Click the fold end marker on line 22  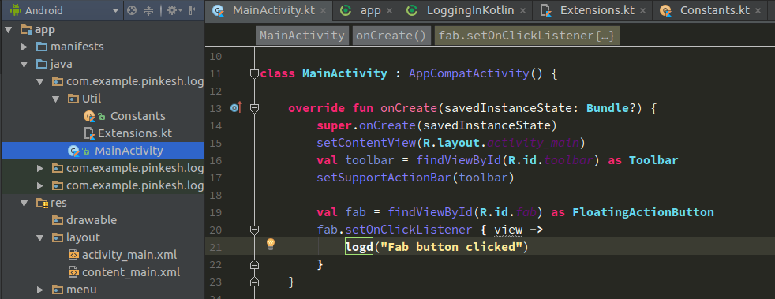pos(255,264)
